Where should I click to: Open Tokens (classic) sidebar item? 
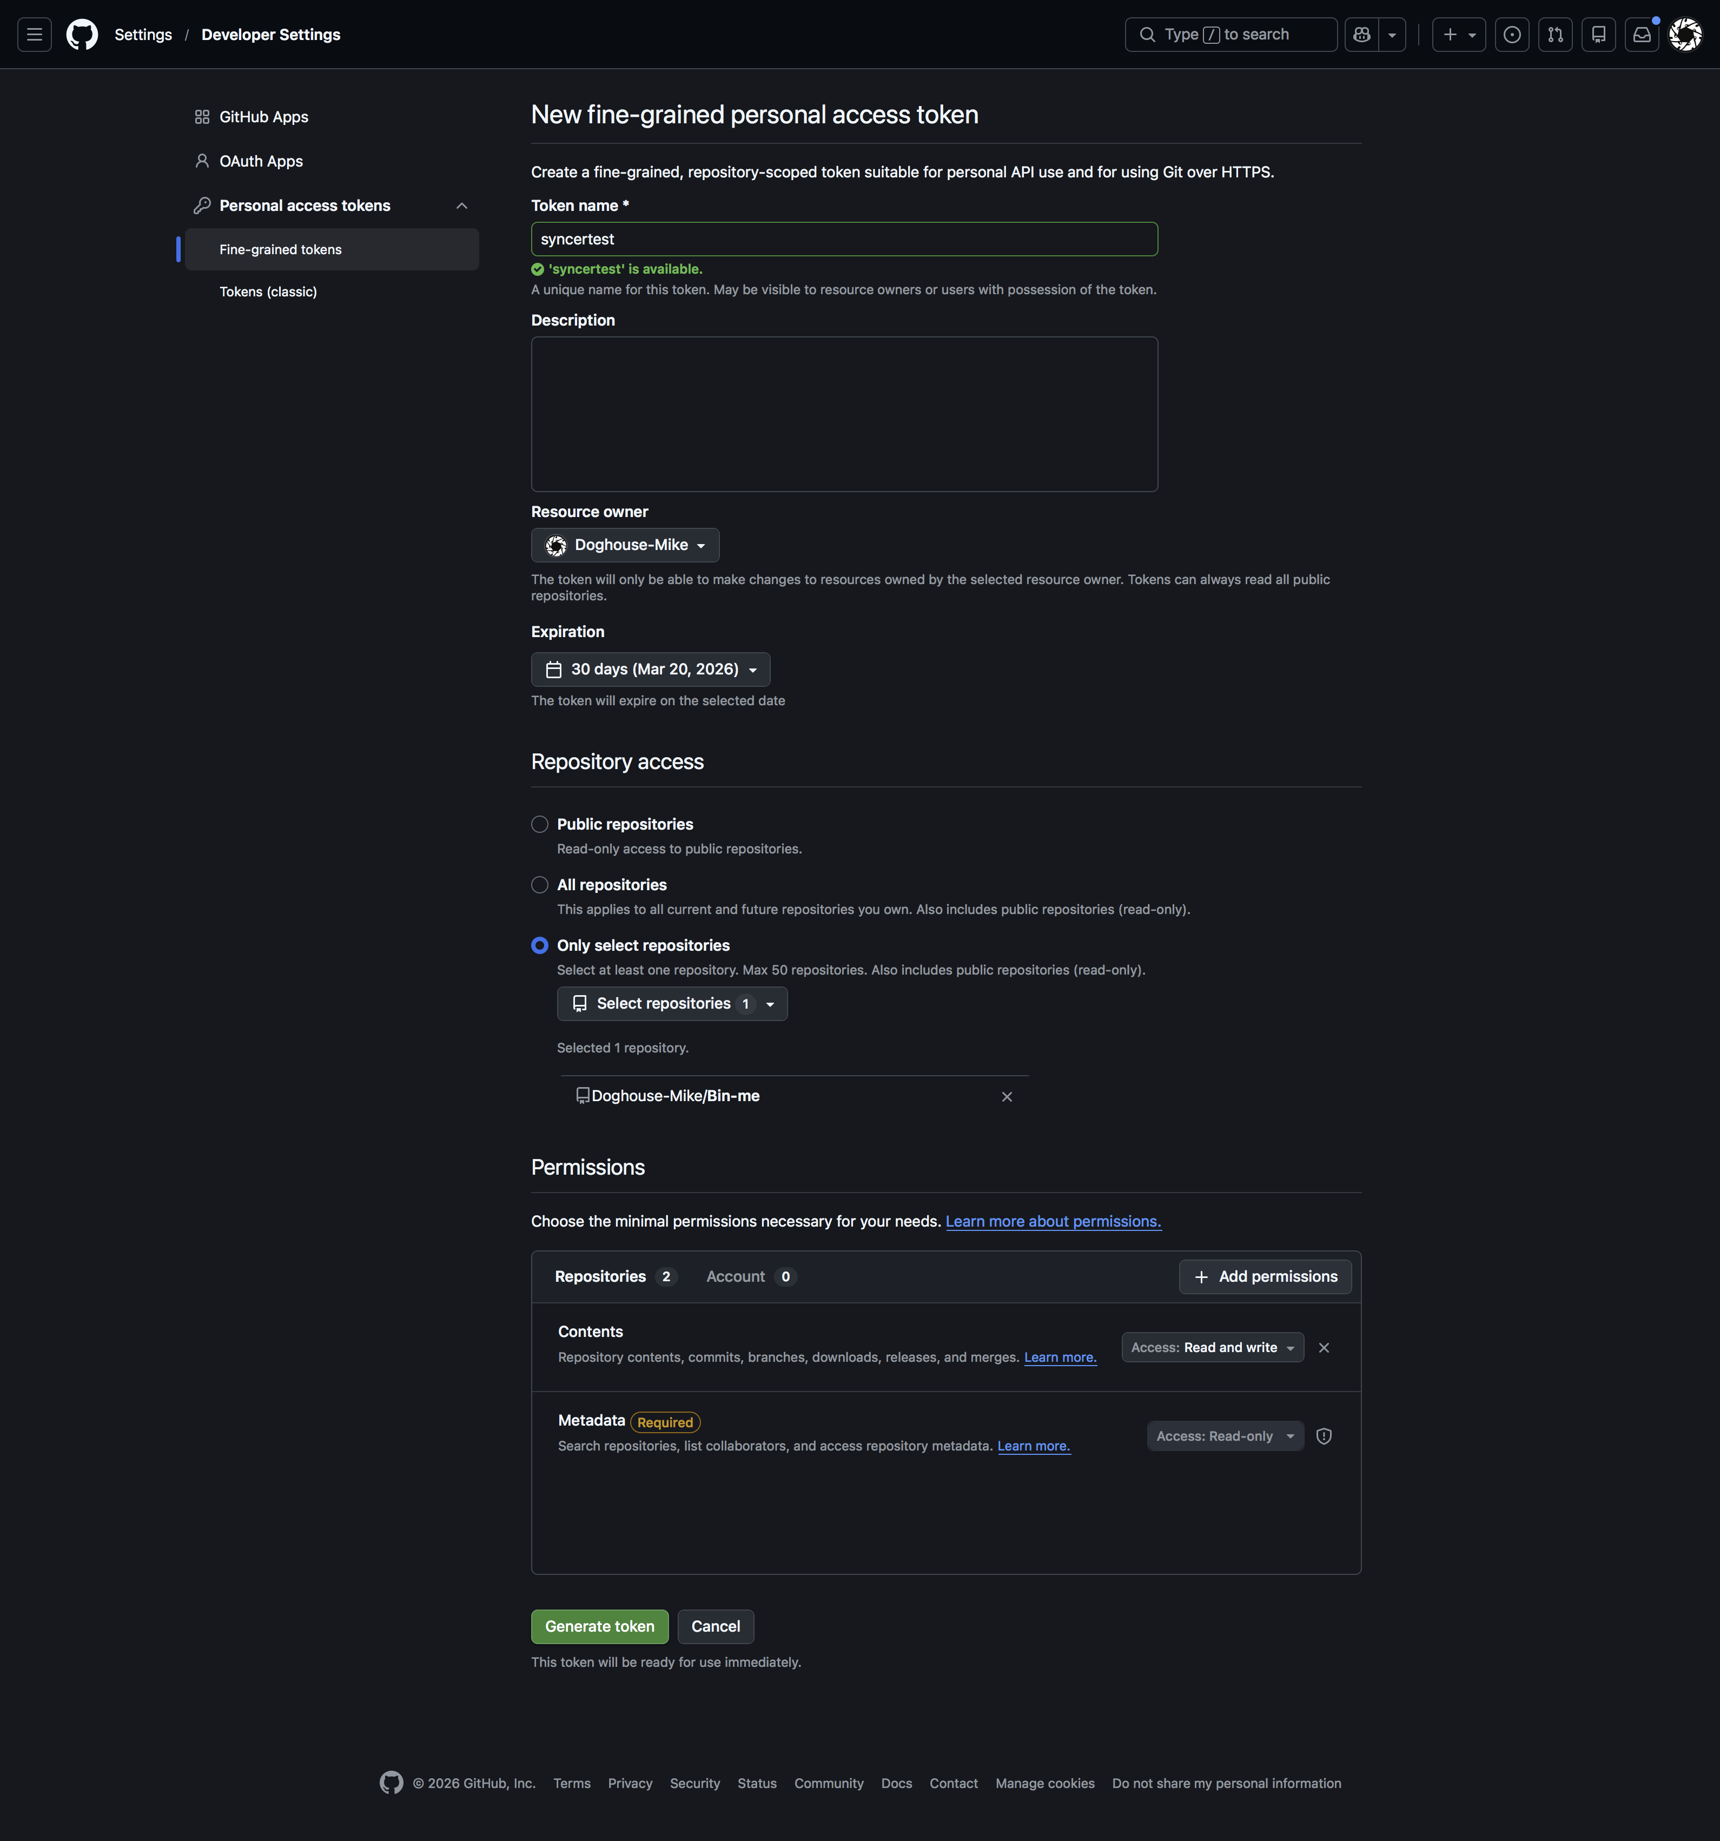(268, 292)
